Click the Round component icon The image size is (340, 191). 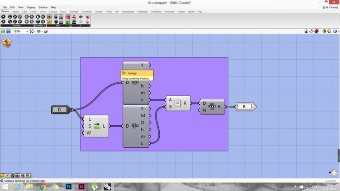tap(212, 106)
